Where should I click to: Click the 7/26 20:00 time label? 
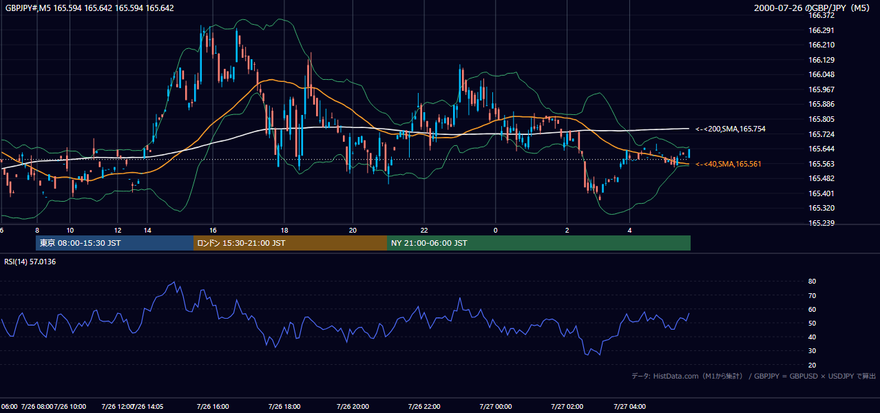point(353,407)
